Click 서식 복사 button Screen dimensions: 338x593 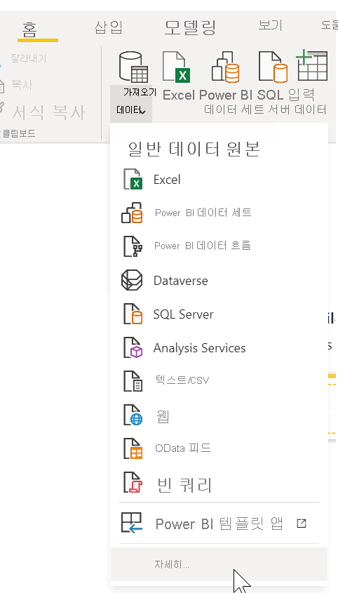click(x=48, y=112)
